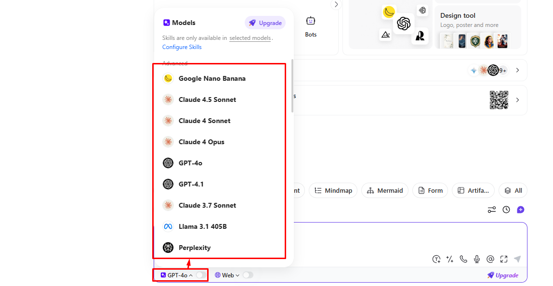This screenshot has height=286, width=553.
Task: Expand the QR code row chevron
Action: tap(517, 100)
